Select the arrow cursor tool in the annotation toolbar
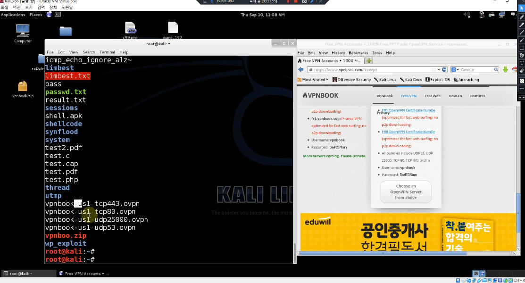 coord(521,8)
